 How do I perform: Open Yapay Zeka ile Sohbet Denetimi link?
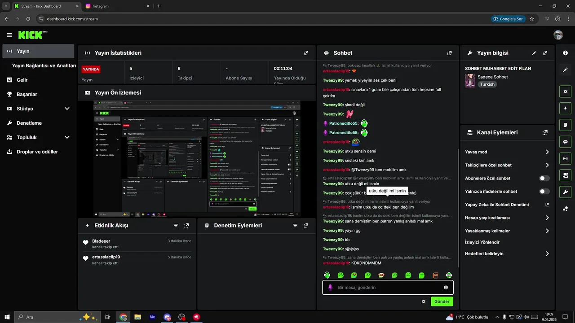pos(507,205)
